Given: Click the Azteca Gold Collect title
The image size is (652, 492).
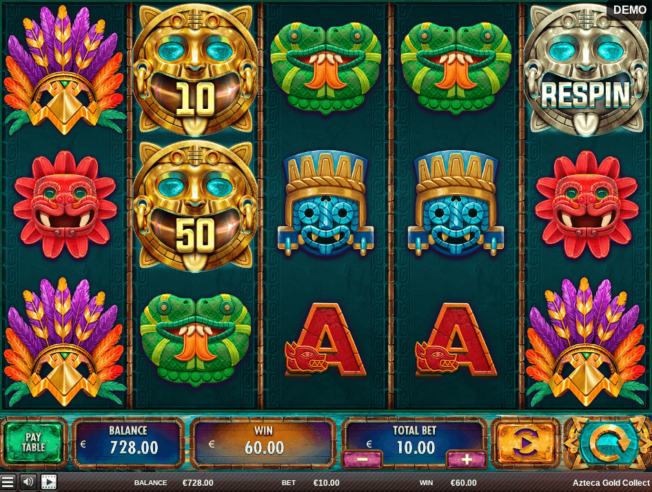Looking at the screenshot, I should (x=611, y=483).
